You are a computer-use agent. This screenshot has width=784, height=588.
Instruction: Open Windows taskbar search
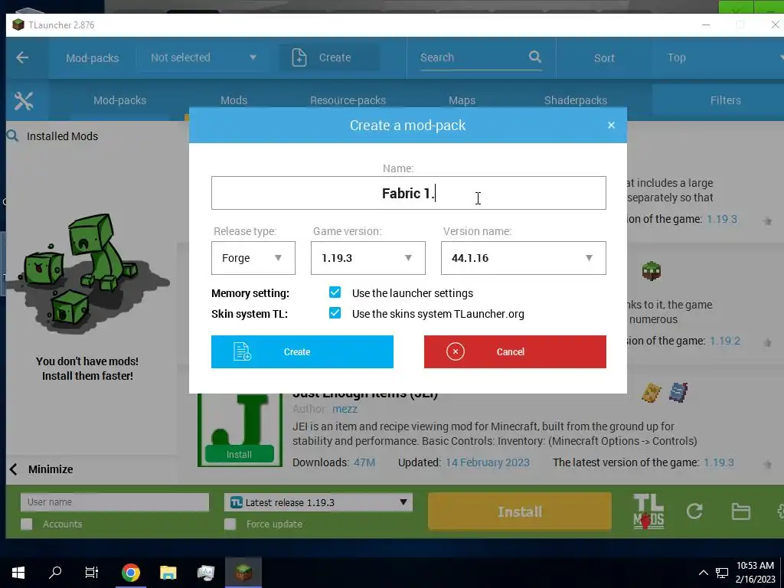coord(55,572)
